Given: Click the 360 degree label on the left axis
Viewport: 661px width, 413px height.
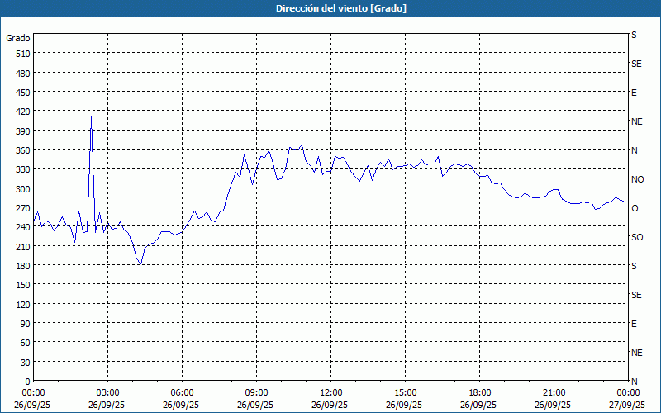Looking at the screenshot, I should tap(22, 150).
